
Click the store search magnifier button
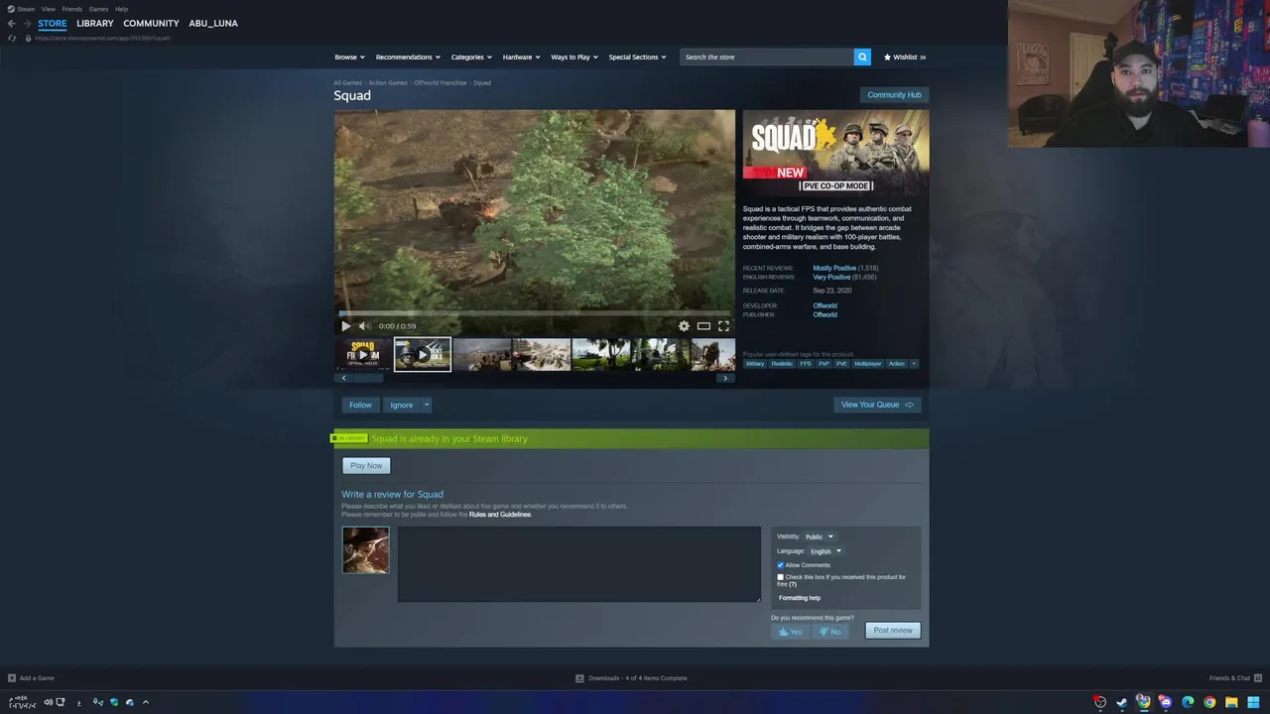862,57
